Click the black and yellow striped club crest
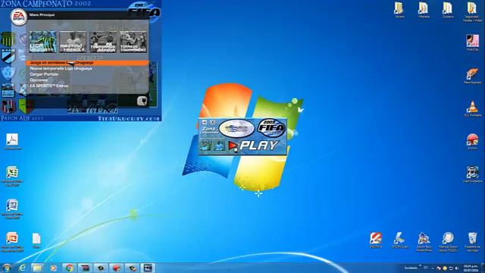Image resolution: width=485 pixels, height=273 pixels. (x=8, y=39)
